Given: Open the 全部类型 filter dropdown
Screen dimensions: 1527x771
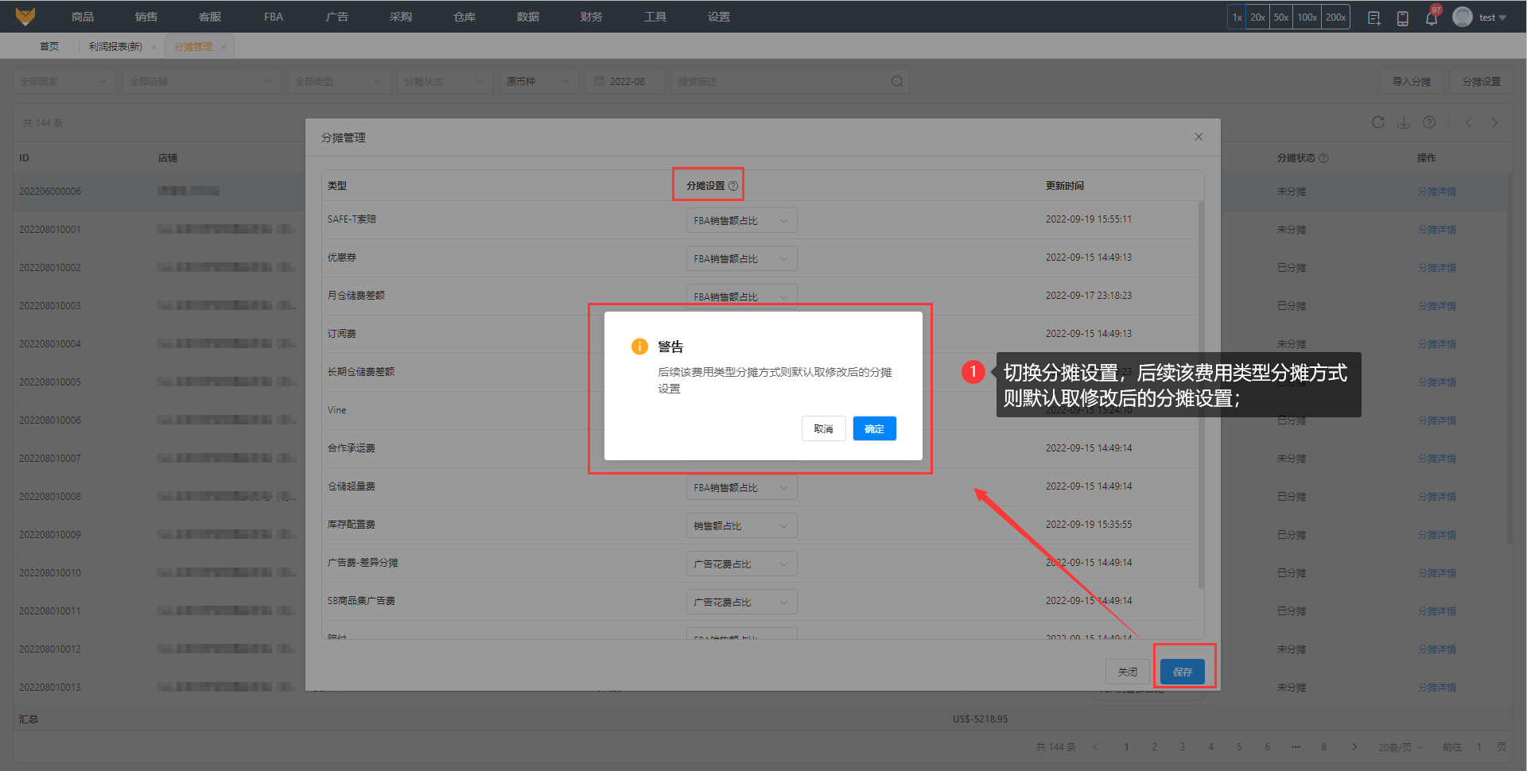Looking at the screenshot, I should pos(338,81).
